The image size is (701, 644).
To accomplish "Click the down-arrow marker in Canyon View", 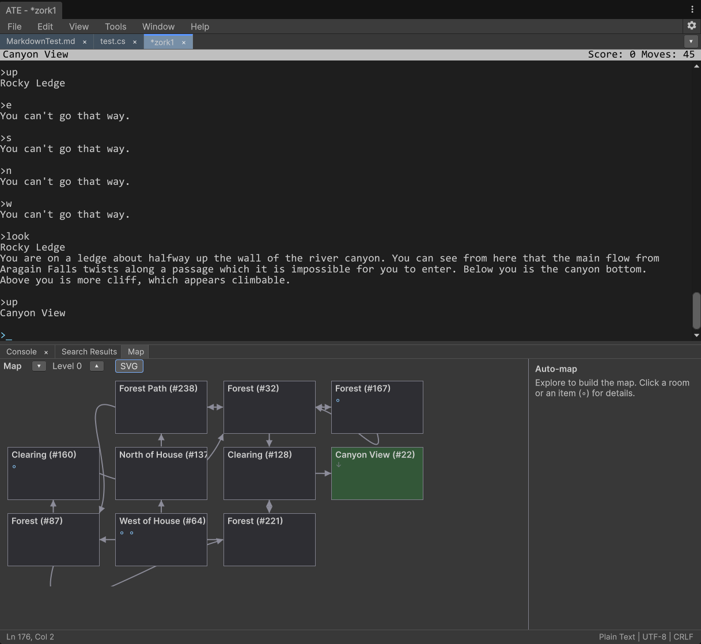I will pos(339,465).
